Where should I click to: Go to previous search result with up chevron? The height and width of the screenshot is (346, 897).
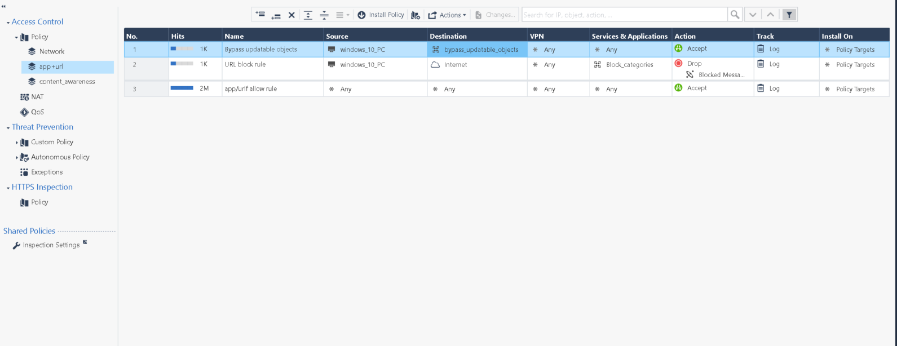(770, 15)
